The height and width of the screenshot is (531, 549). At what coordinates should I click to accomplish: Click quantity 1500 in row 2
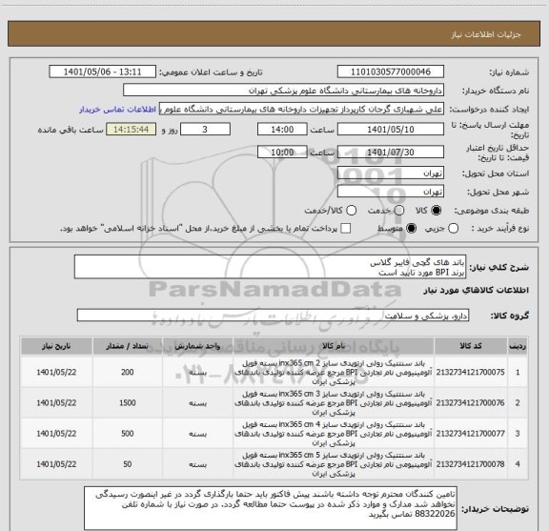point(127,403)
